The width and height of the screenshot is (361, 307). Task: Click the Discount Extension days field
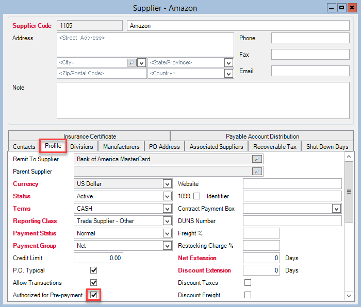(x=261, y=270)
